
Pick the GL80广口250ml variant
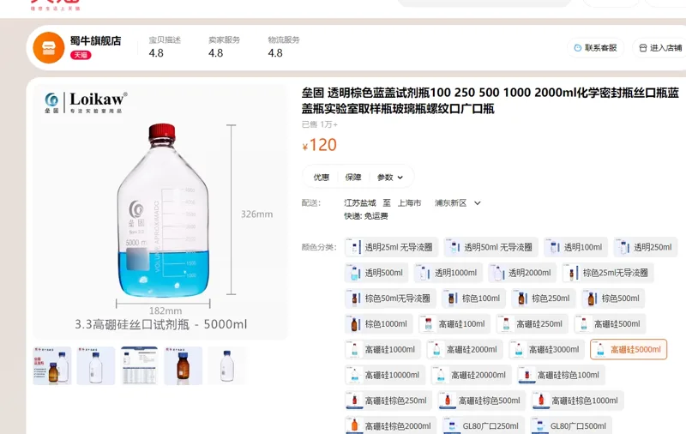point(483,425)
